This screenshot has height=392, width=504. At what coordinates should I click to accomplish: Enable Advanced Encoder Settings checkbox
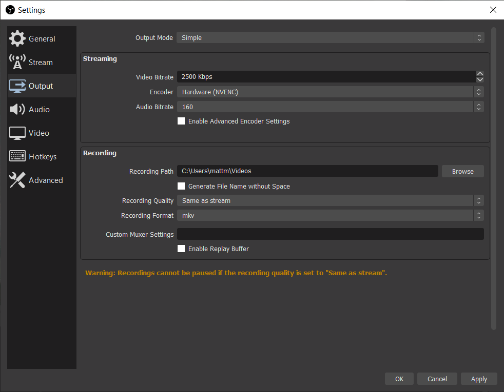pyautogui.click(x=181, y=121)
